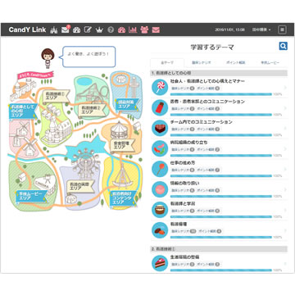Open the user name dropdown in navbar
This screenshot has width=295, height=295.
point(261,29)
